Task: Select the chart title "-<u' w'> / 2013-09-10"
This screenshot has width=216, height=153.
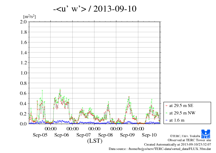Action: pos(95,9)
